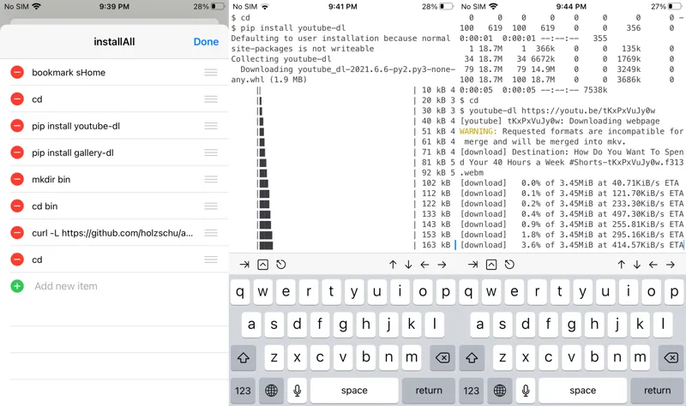Tap the 123 key on the 9:44 PM keyboard
Screen dimensions: 686x406
coord(471,391)
